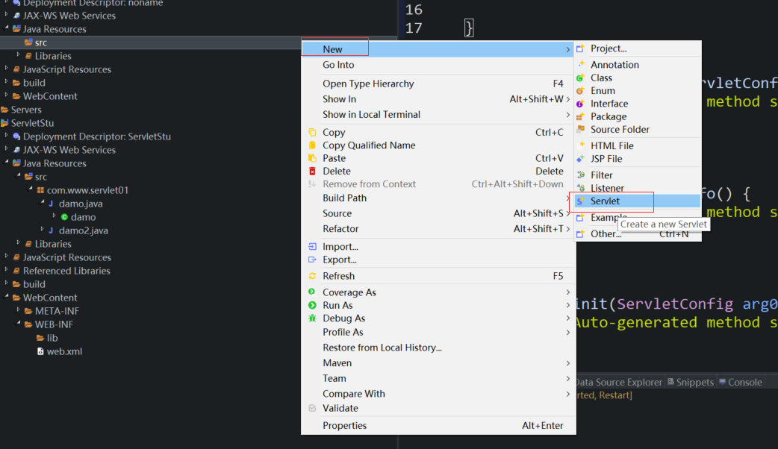778x449 pixels.
Task: Click the Import... icon
Action: 312,246
